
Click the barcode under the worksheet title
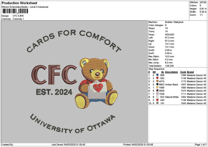15,11
